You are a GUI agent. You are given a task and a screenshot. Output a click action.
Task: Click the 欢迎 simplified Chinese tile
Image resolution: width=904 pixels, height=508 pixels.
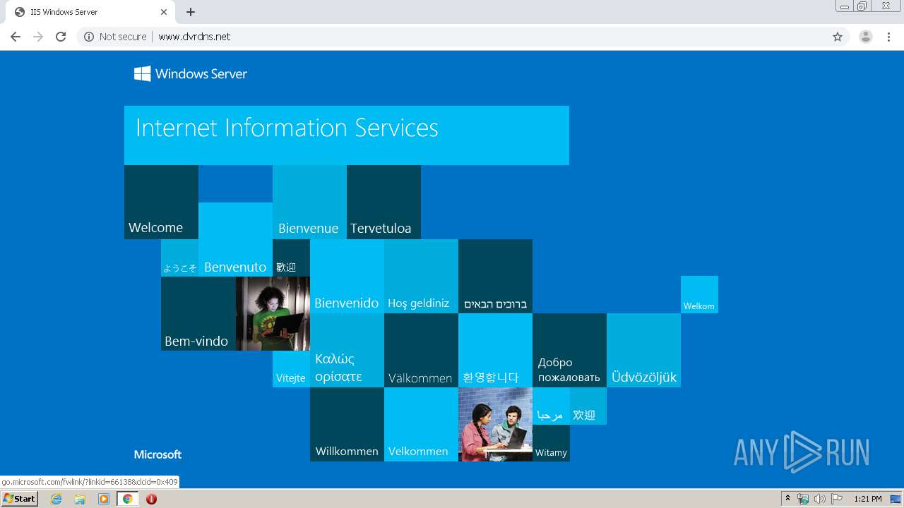coord(588,406)
